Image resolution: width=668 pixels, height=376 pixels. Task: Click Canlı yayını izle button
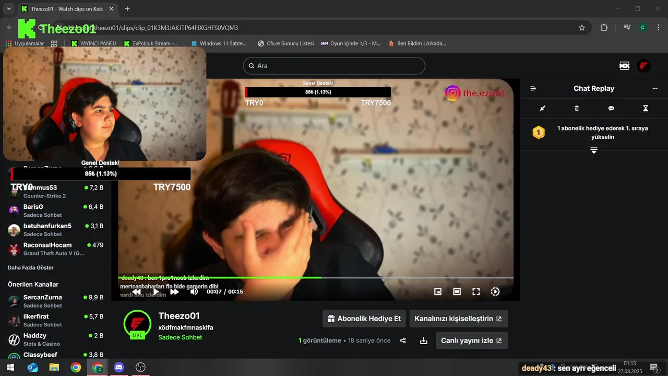click(x=472, y=340)
